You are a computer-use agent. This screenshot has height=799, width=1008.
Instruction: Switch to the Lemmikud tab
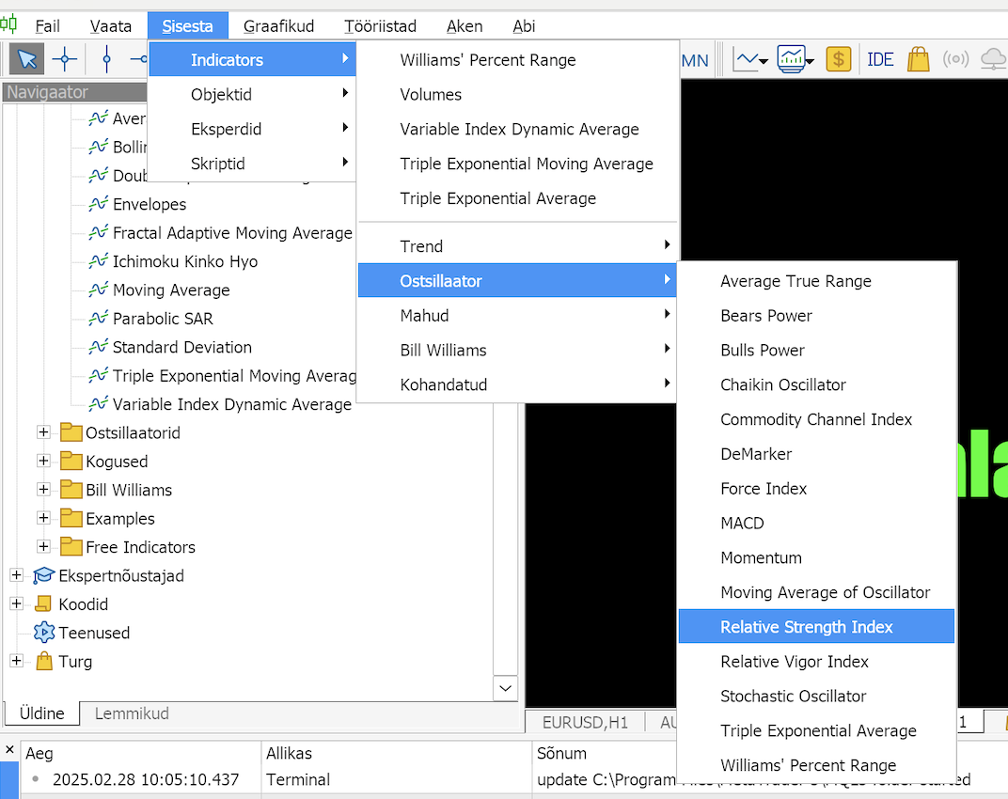(132, 713)
